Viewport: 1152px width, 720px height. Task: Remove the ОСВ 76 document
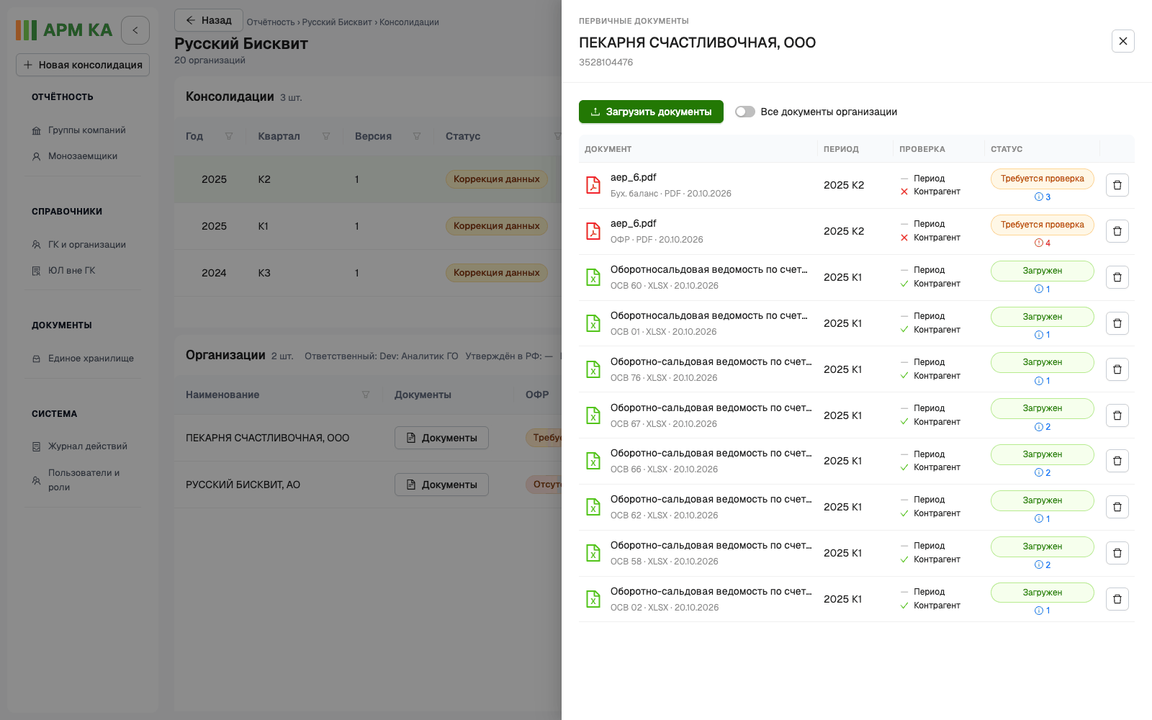pyautogui.click(x=1117, y=369)
